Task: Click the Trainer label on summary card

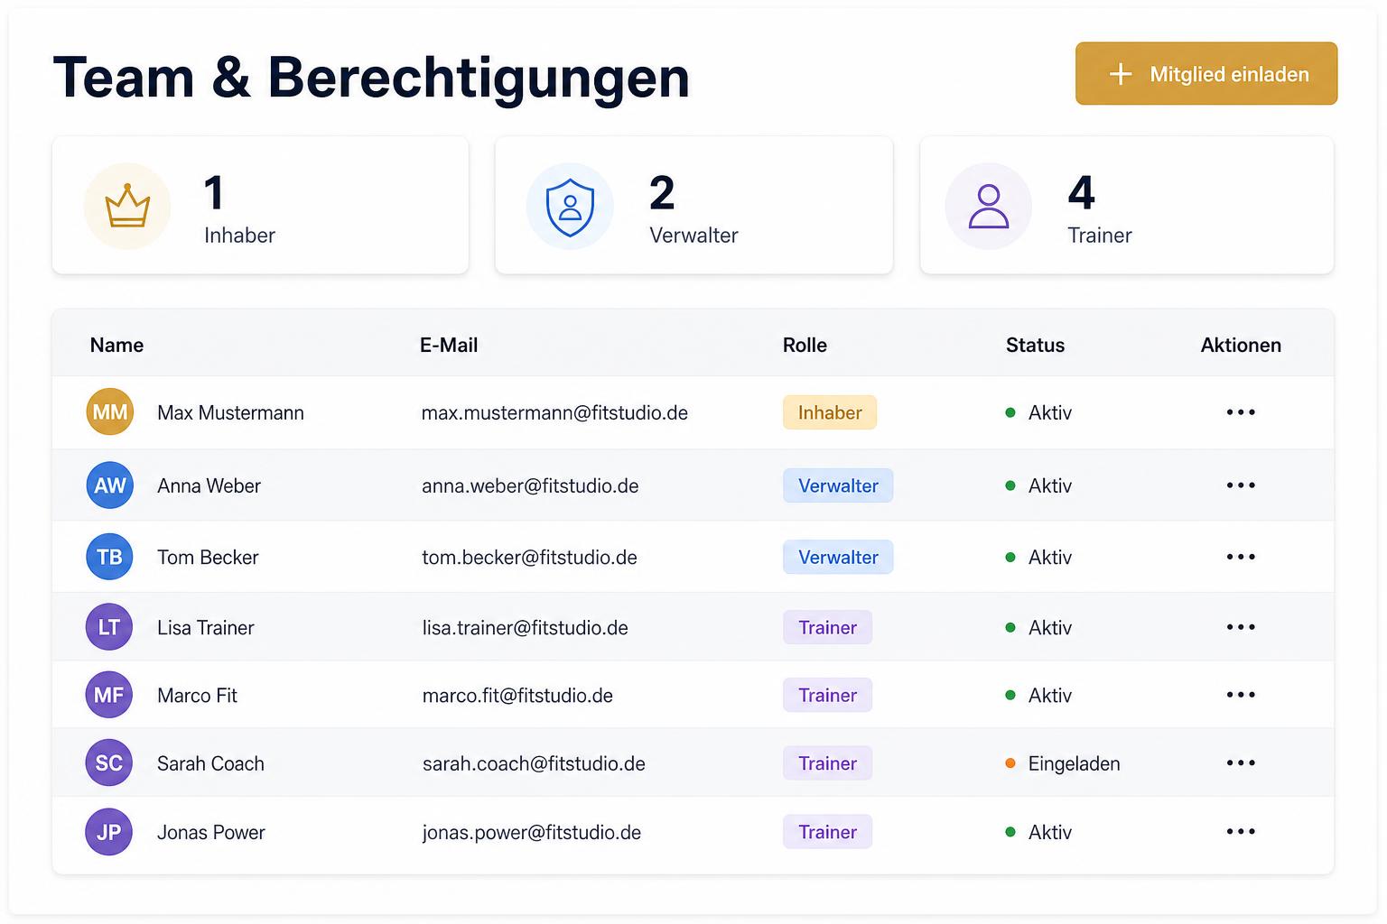Action: (1099, 235)
